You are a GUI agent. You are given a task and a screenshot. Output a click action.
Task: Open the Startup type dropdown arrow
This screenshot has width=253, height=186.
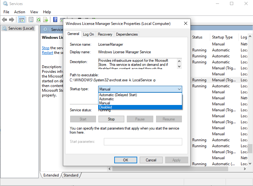(179, 89)
